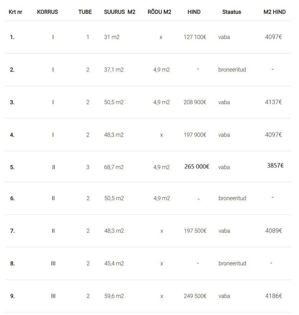Click the KORRUS column header
The width and height of the screenshot is (299, 315).
click(x=48, y=12)
